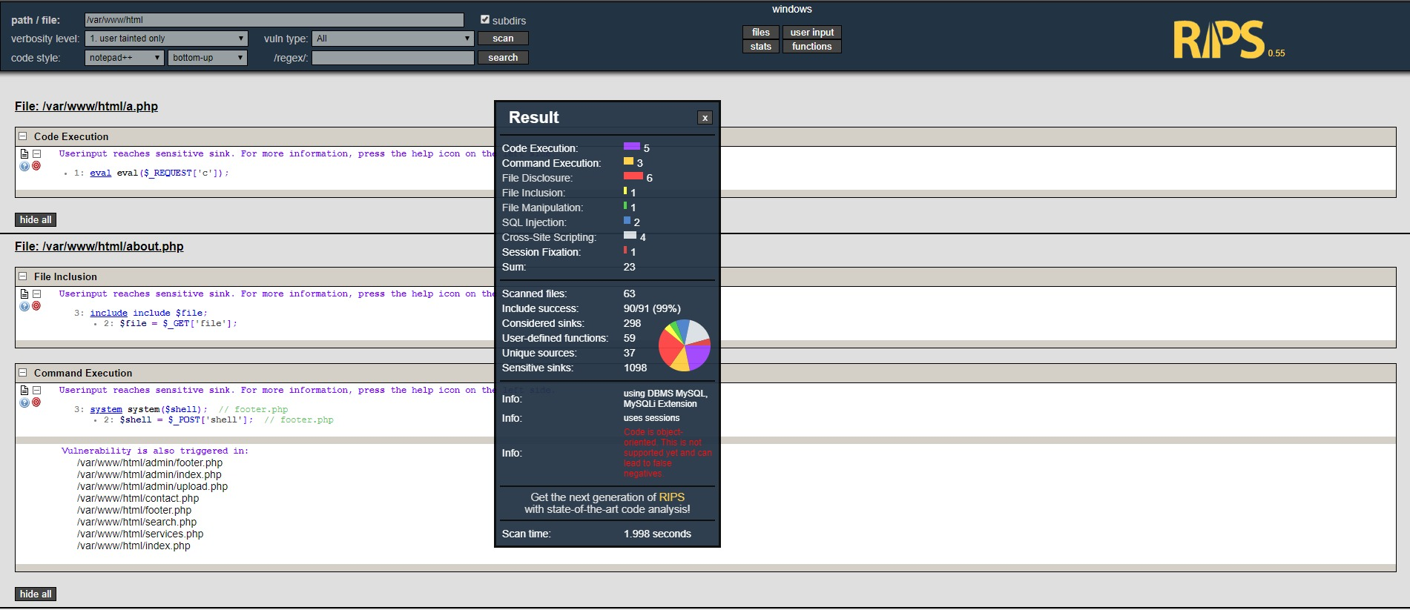The image size is (1410, 610).
Task: Click the Code Execution purple color bar
Action: 632,146
